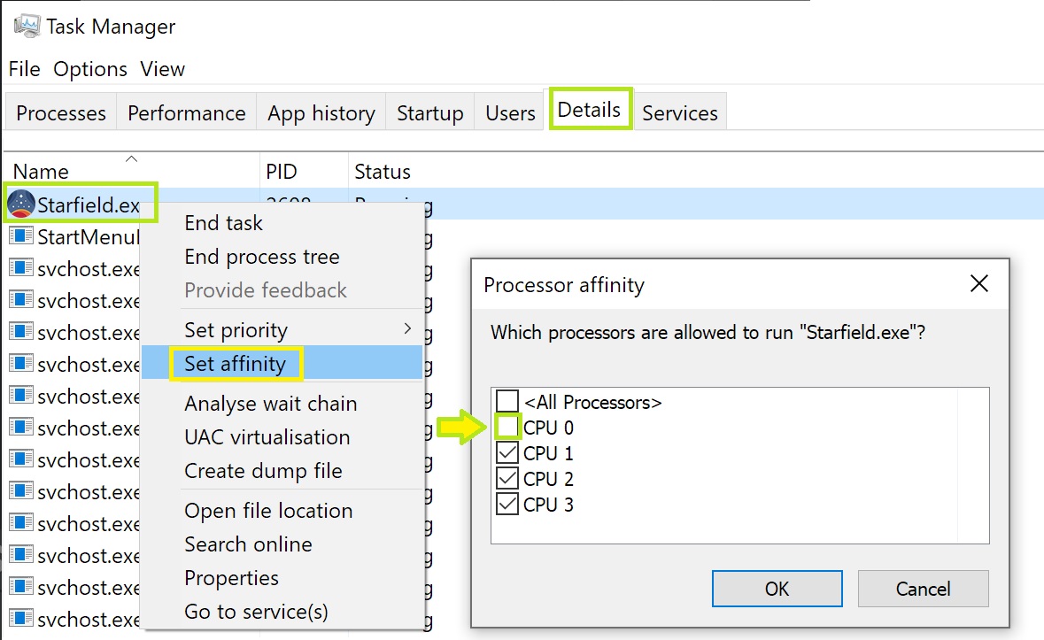Open the View menu

(162, 69)
